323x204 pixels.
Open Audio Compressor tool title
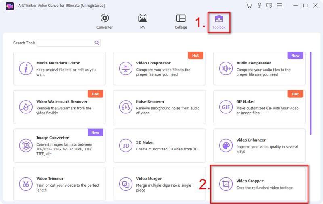(x=254, y=63)
